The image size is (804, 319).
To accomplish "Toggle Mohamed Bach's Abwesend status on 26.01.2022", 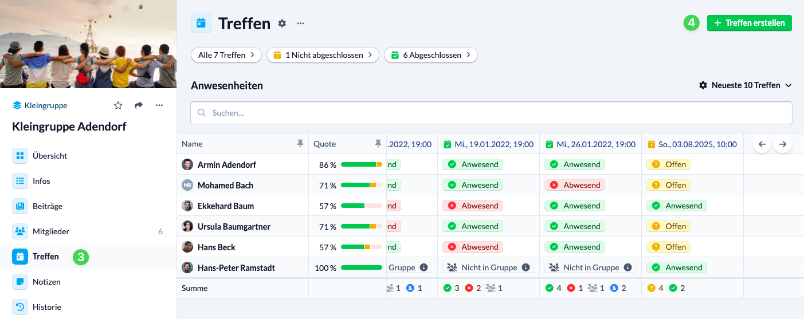I will [x=575, y=185].
